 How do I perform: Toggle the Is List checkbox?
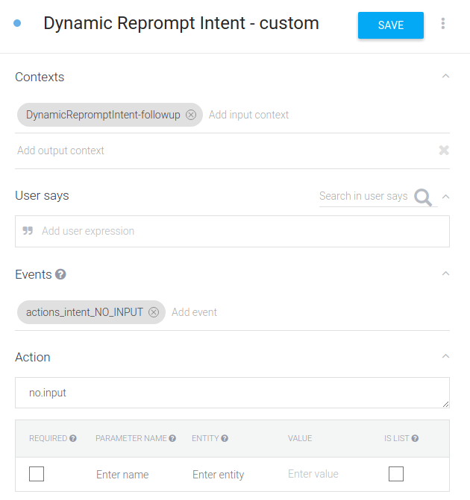396,474
